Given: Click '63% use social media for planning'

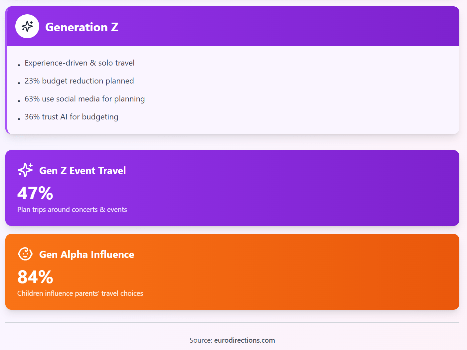Looking at the screenshot, I should (84, 99).
